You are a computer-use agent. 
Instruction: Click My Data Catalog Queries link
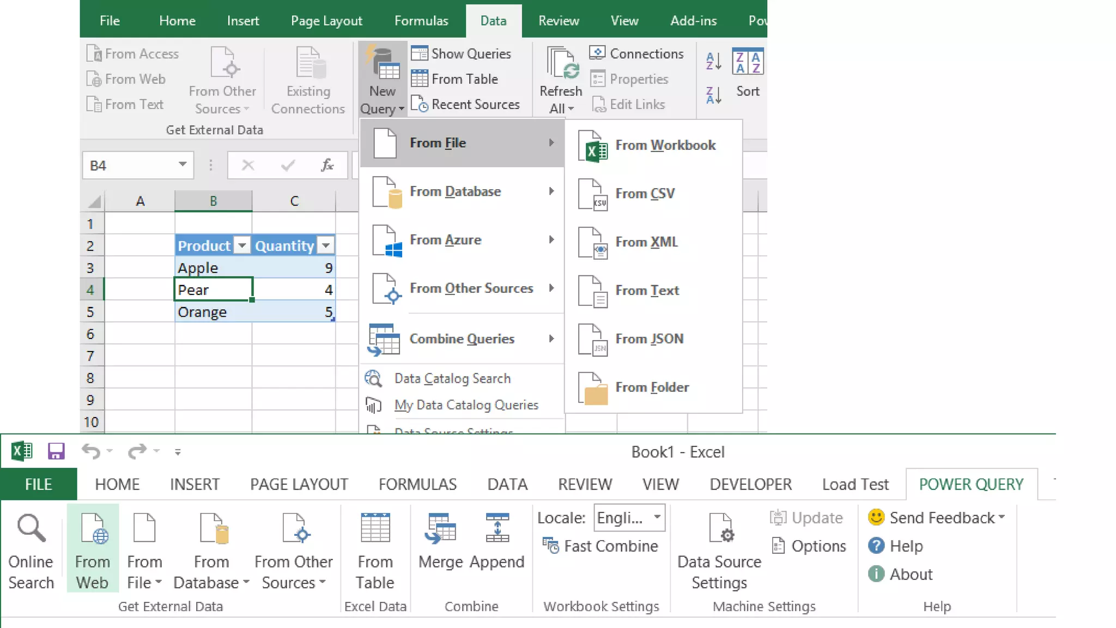466,405
